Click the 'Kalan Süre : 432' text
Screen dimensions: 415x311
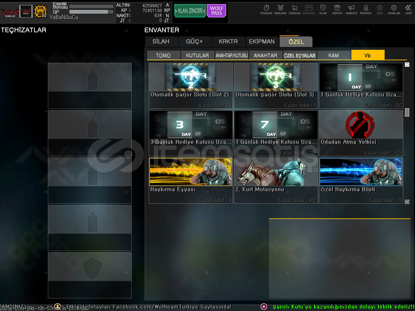coord(298,200)
